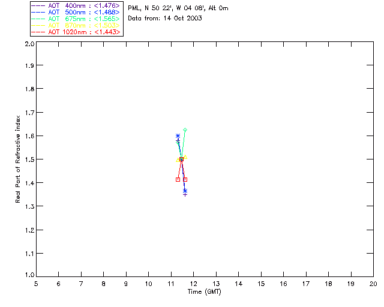This screenshot has width=384, height=307.
Task: Click the Real Part of Refractive Index label
Action: click(x=17, y=159)
